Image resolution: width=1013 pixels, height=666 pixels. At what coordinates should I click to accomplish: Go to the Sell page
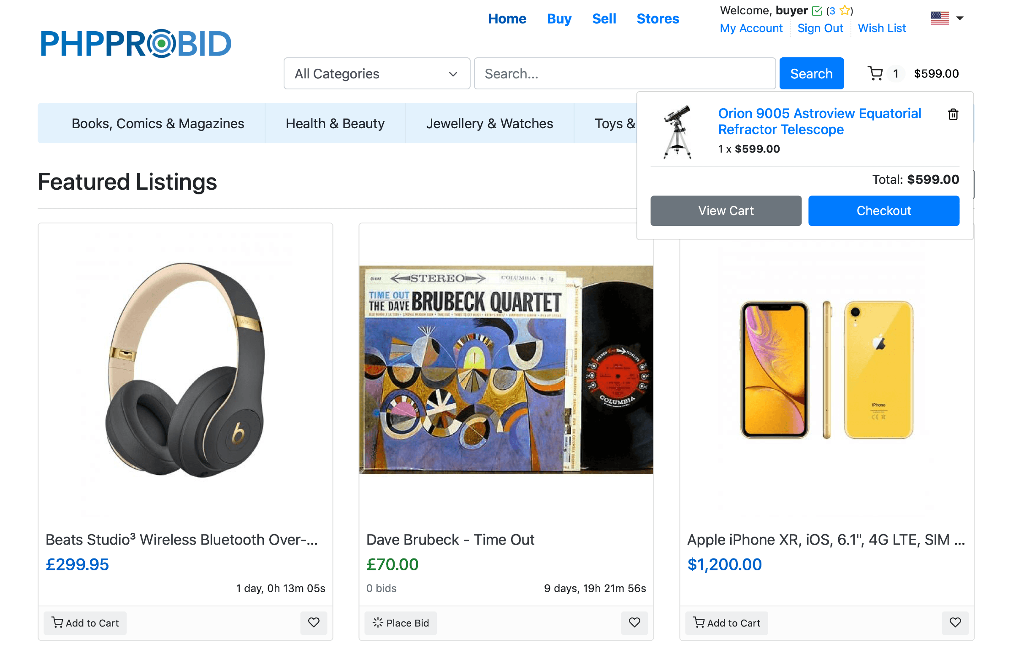click(604, 19)
